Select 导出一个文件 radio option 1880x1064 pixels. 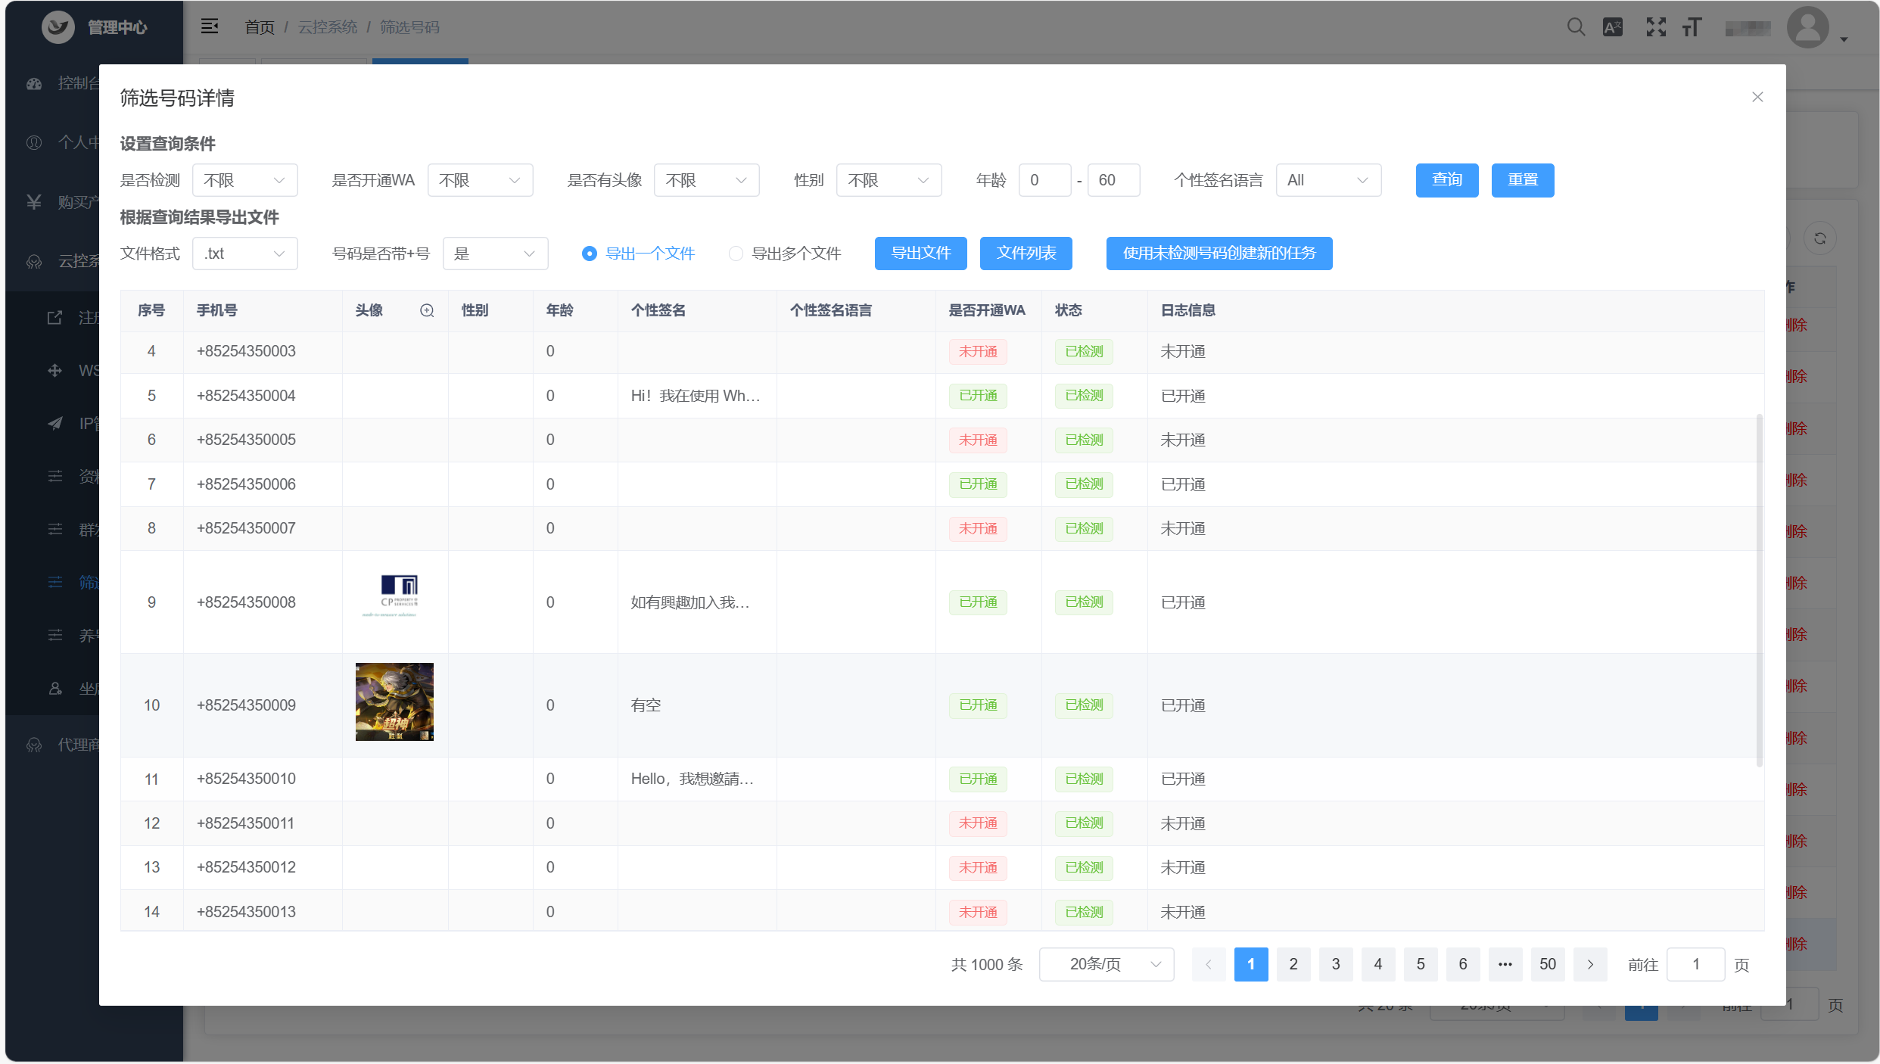(589, 254)
